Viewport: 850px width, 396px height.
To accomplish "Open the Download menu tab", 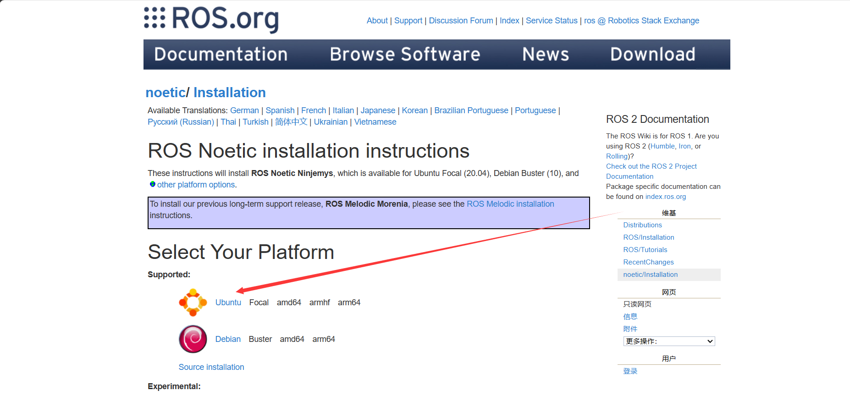I will coord(652,55).
